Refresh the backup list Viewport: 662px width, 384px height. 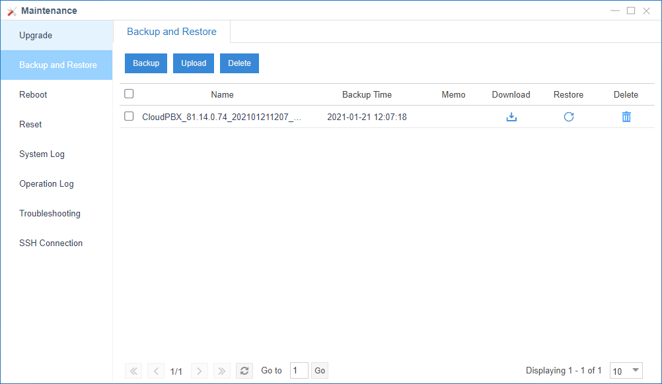244,371
